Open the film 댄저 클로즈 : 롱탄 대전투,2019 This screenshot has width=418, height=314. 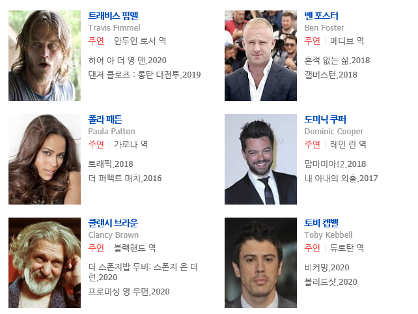point(145,75)
